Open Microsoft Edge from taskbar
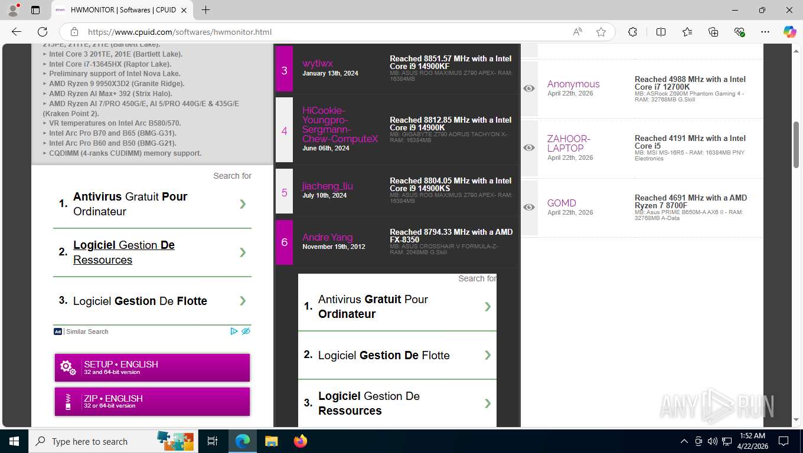This screenshot has height=453, width=803. tap(243, 441)
